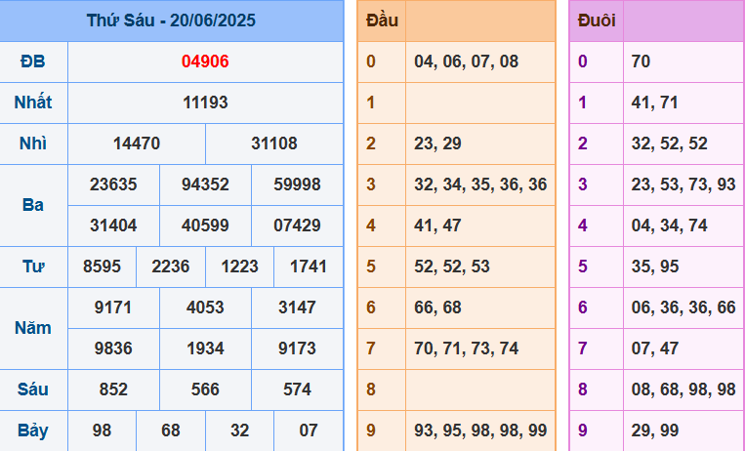The width and height of the screenshot is (745, 451).
Task: Click the Tư prize number 1223
Action: coord(239,266)
